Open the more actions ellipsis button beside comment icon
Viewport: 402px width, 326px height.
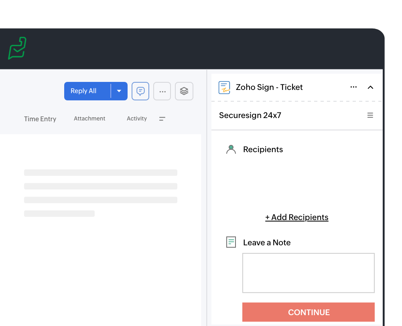tap(162, 91)
